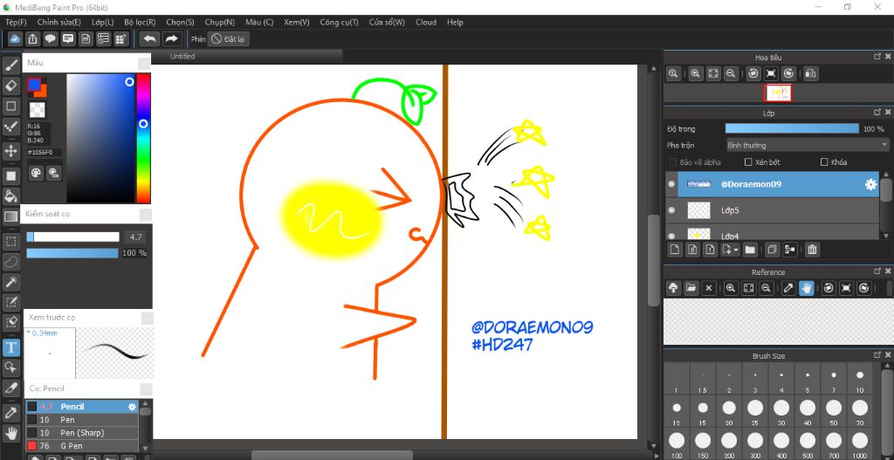The image size is (894, 460).
Task: Select the Pen (Sharp) brush
Action: click(83, 433)
